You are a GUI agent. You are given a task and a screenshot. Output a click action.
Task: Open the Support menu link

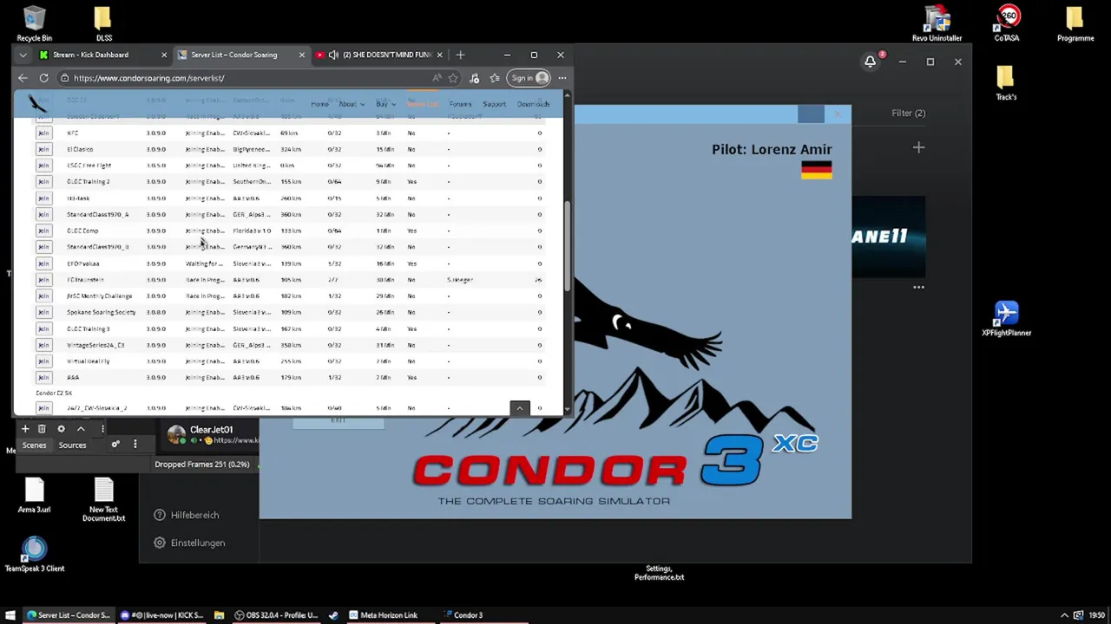[494, 104]
